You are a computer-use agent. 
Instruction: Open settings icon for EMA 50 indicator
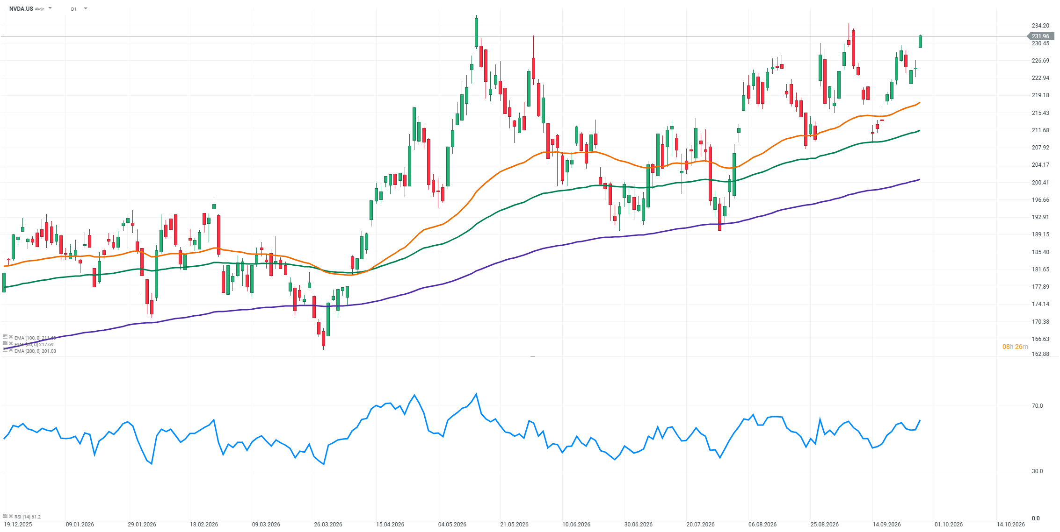(x=5, y=343)
